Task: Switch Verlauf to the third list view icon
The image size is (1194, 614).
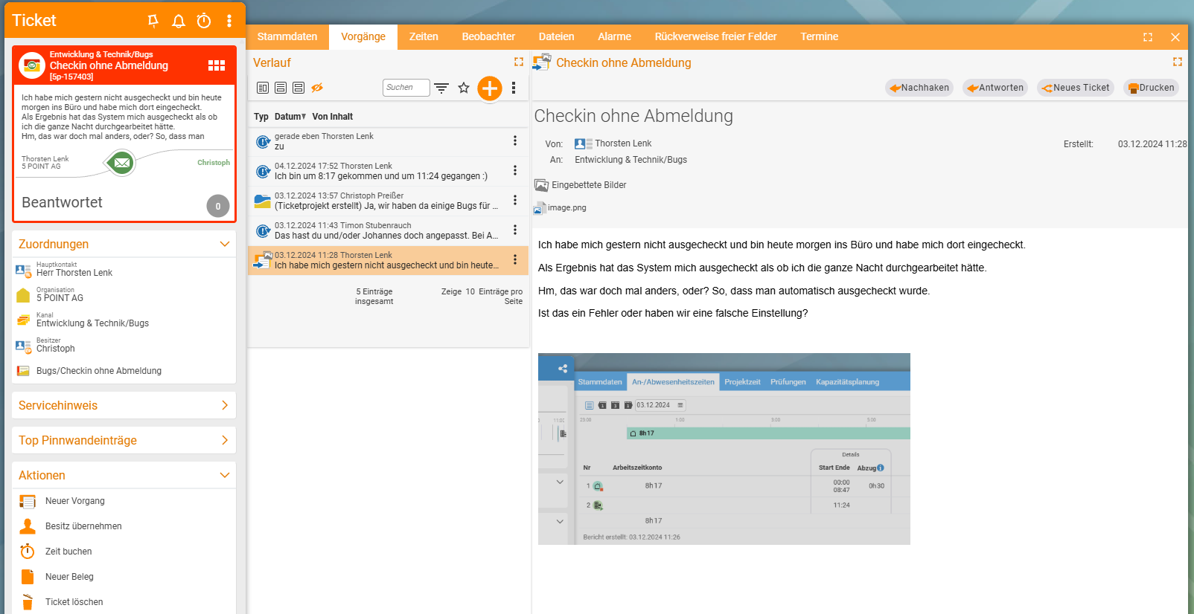Action: click(x=298, y=88)
